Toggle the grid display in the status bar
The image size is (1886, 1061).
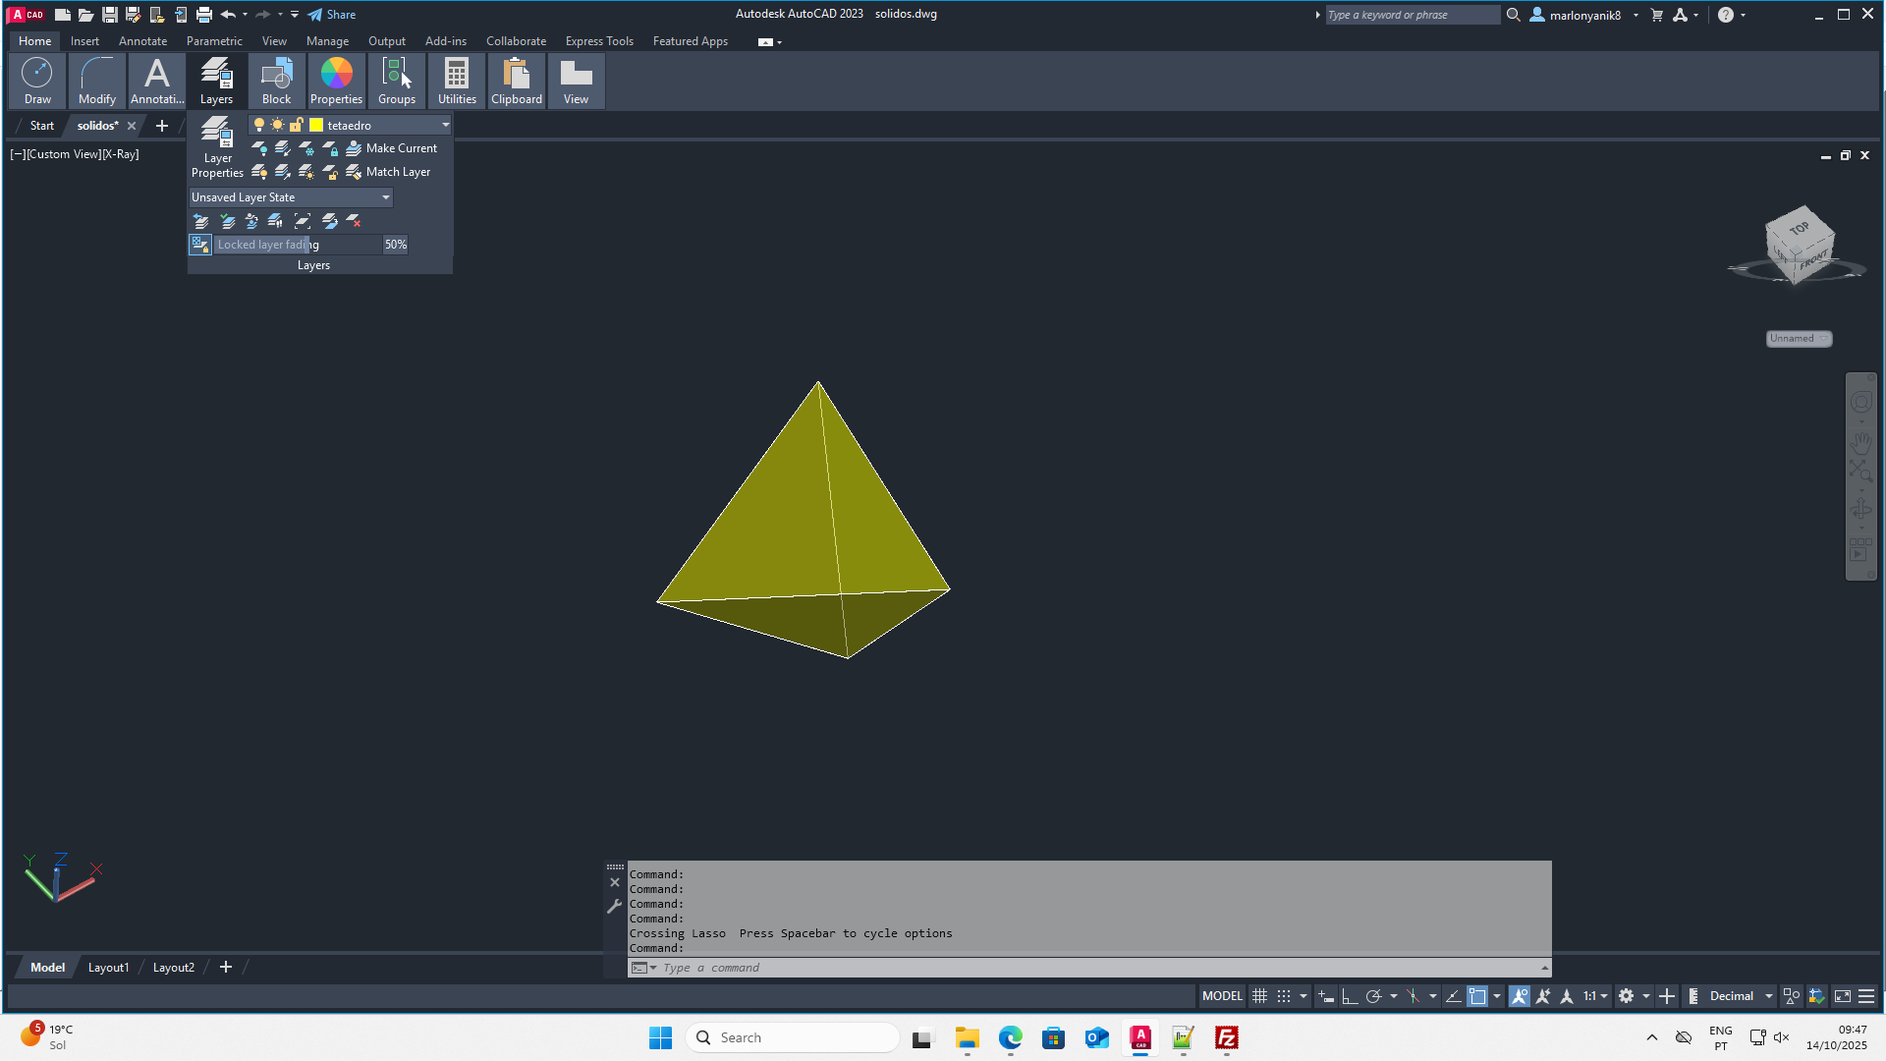tap(1259, 996)
